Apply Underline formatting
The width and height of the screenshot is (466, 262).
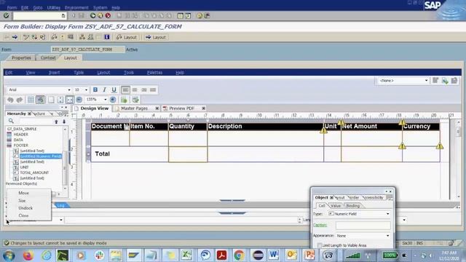114,90
